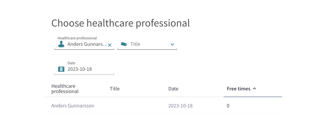Sort by the Date column header

(173, 89)
